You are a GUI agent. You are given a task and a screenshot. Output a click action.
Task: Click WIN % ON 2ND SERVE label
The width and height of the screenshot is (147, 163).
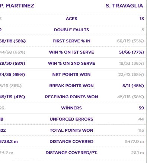[71, 63]
